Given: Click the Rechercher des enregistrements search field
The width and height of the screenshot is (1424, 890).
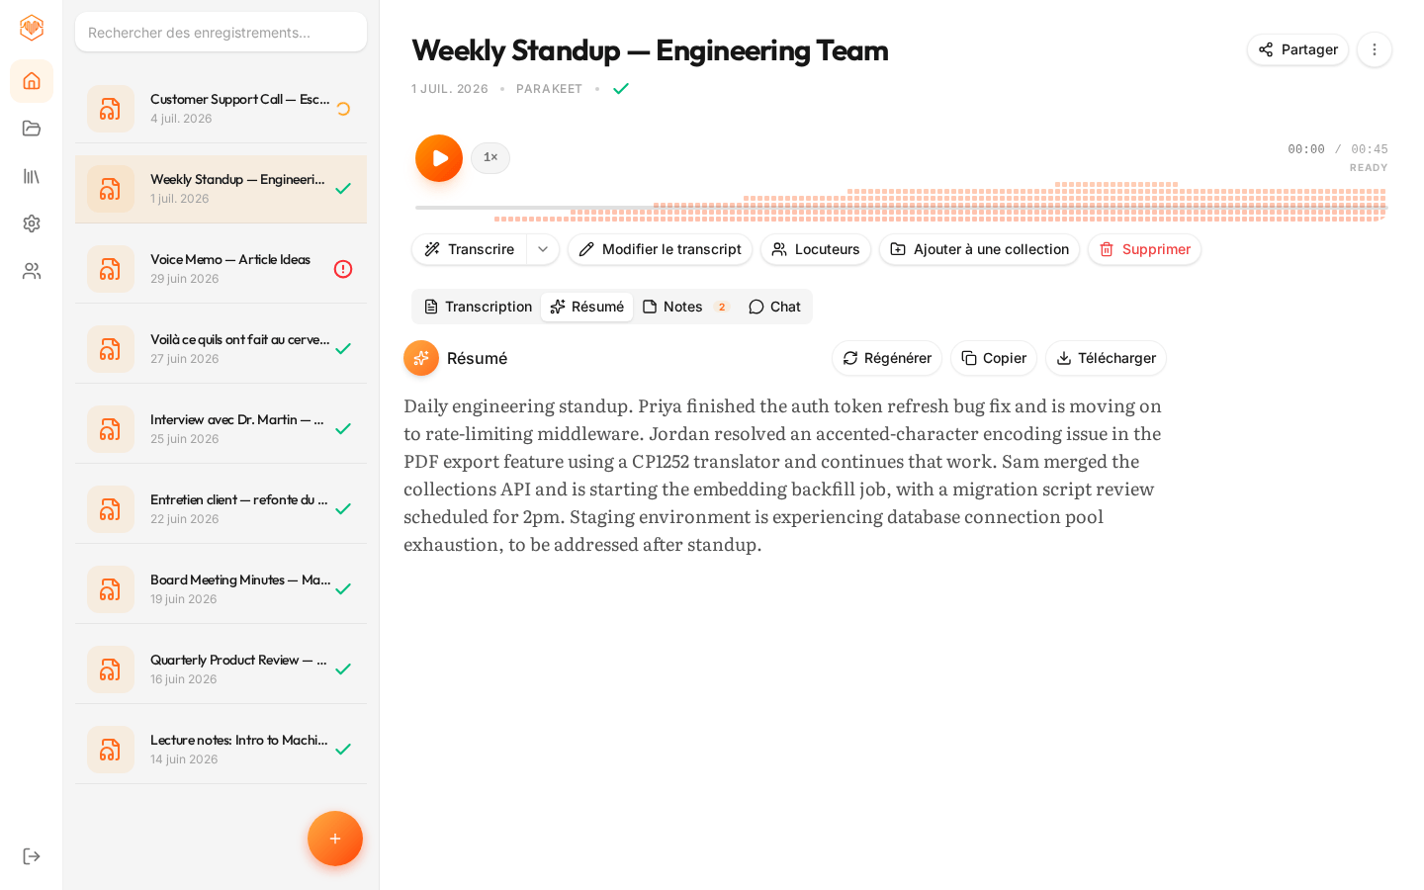Looking at the screenshot, I should 221,32.
